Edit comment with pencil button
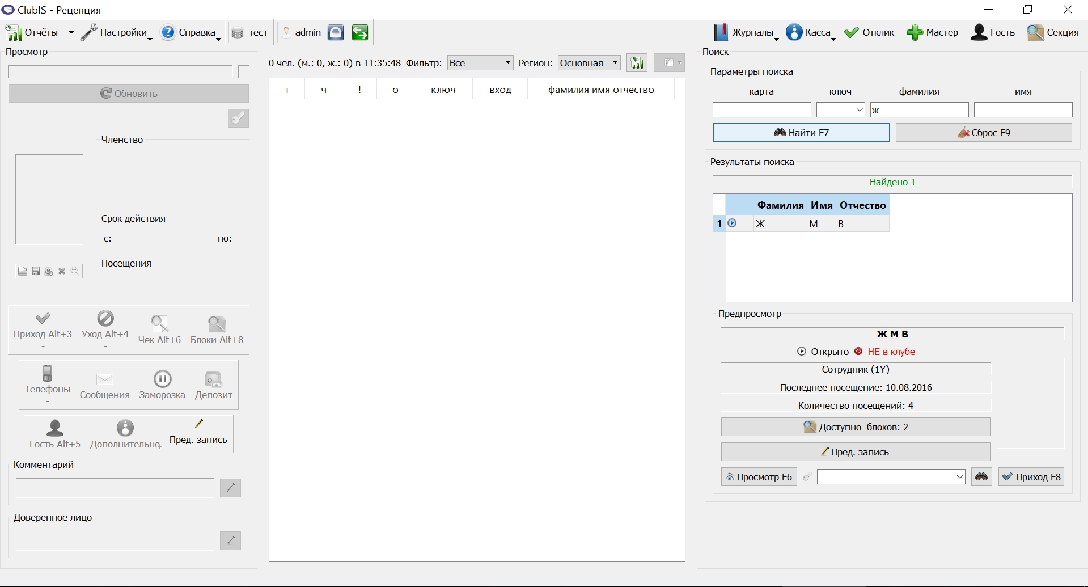 230,488
